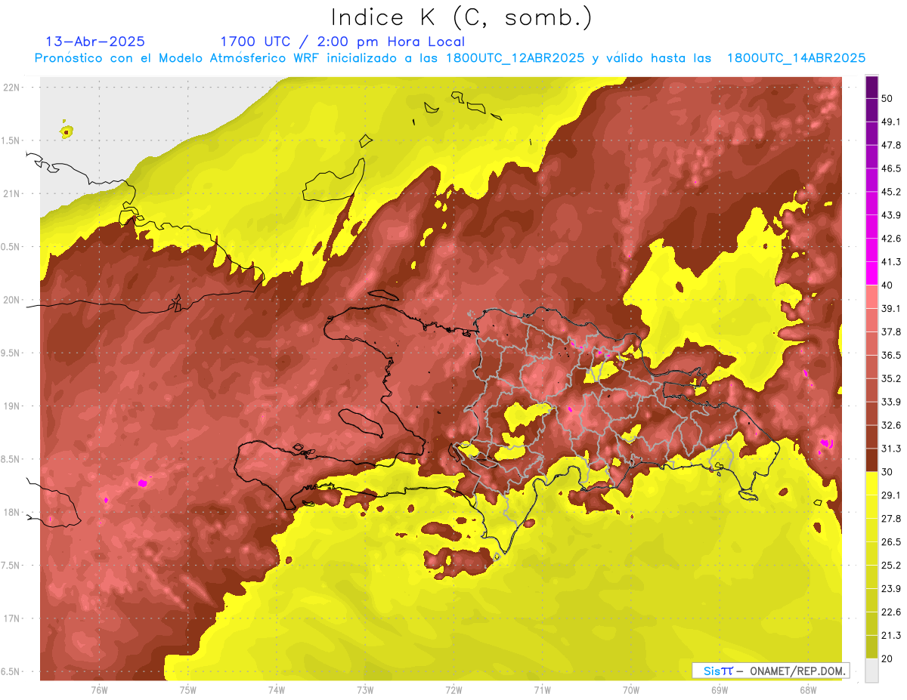Click the latitude axis label "20N"
This screenshot has width=907, height=700.
(11, 300)
